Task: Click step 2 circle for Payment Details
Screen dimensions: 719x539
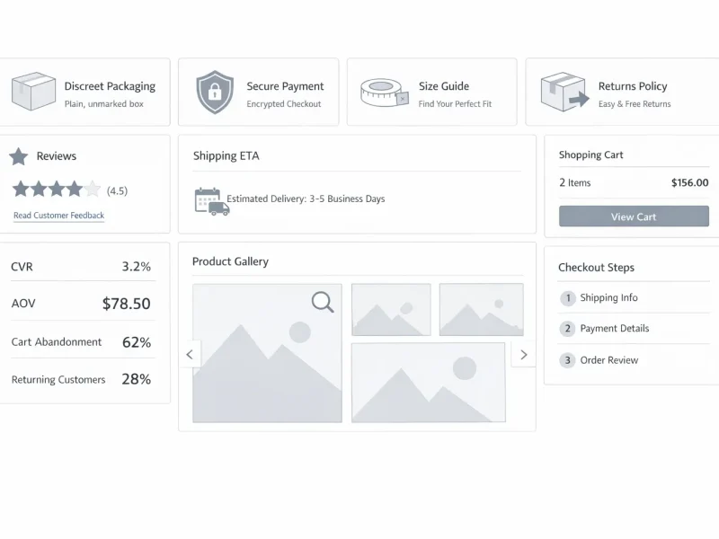Action: tap(568, 329)
